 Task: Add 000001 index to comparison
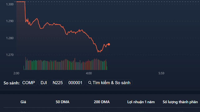pyautogui.click(x=75, y=83)
